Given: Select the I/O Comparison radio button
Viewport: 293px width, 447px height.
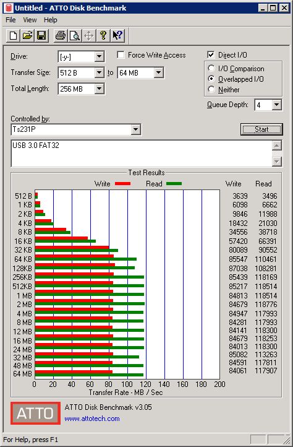Looking at the screenshot, I should tap(211, 69).
